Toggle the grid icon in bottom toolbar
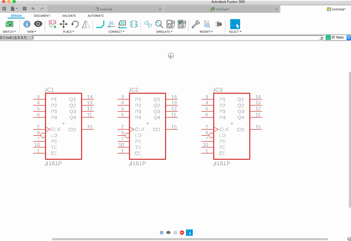This screenshot has width=351, height=241. (175, 233)
